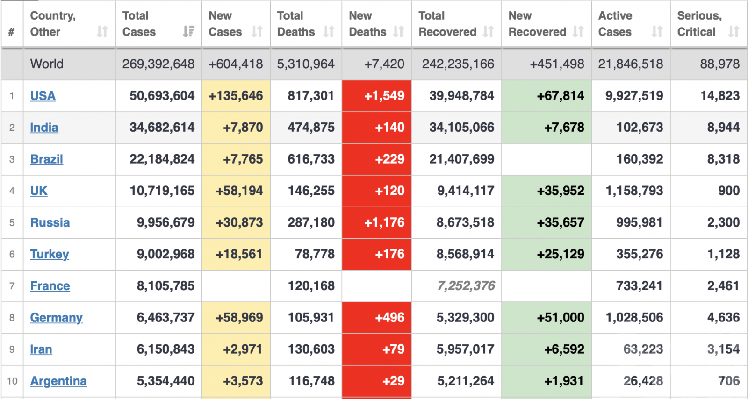Select USA new deaths +1,549 cell
Viewport: 748px width, 399px height.
(377, 96)
